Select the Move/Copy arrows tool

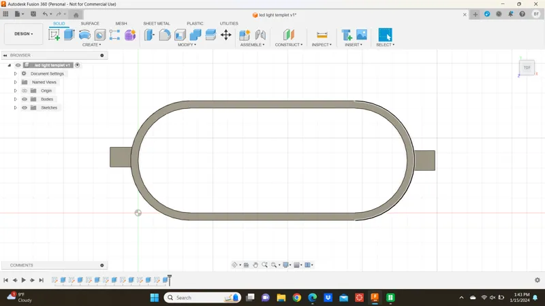click(226, 35)
